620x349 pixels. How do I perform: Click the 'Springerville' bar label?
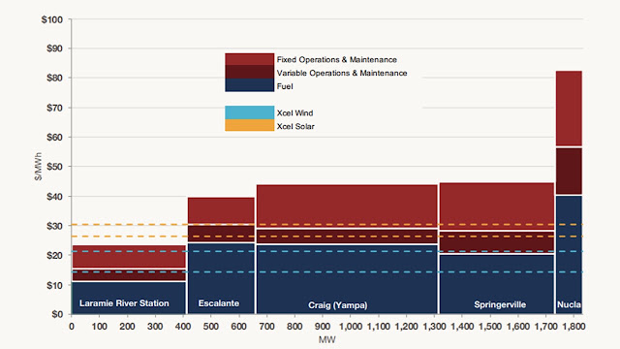pyautogui.click(x=500, y=304)
